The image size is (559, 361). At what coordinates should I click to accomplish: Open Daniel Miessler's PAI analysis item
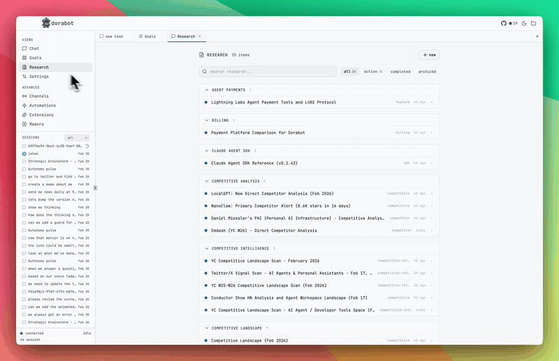pyautogui.click(x=319, y=218)
